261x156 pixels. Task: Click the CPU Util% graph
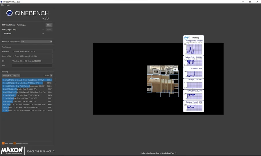click(x=195, y=74)
